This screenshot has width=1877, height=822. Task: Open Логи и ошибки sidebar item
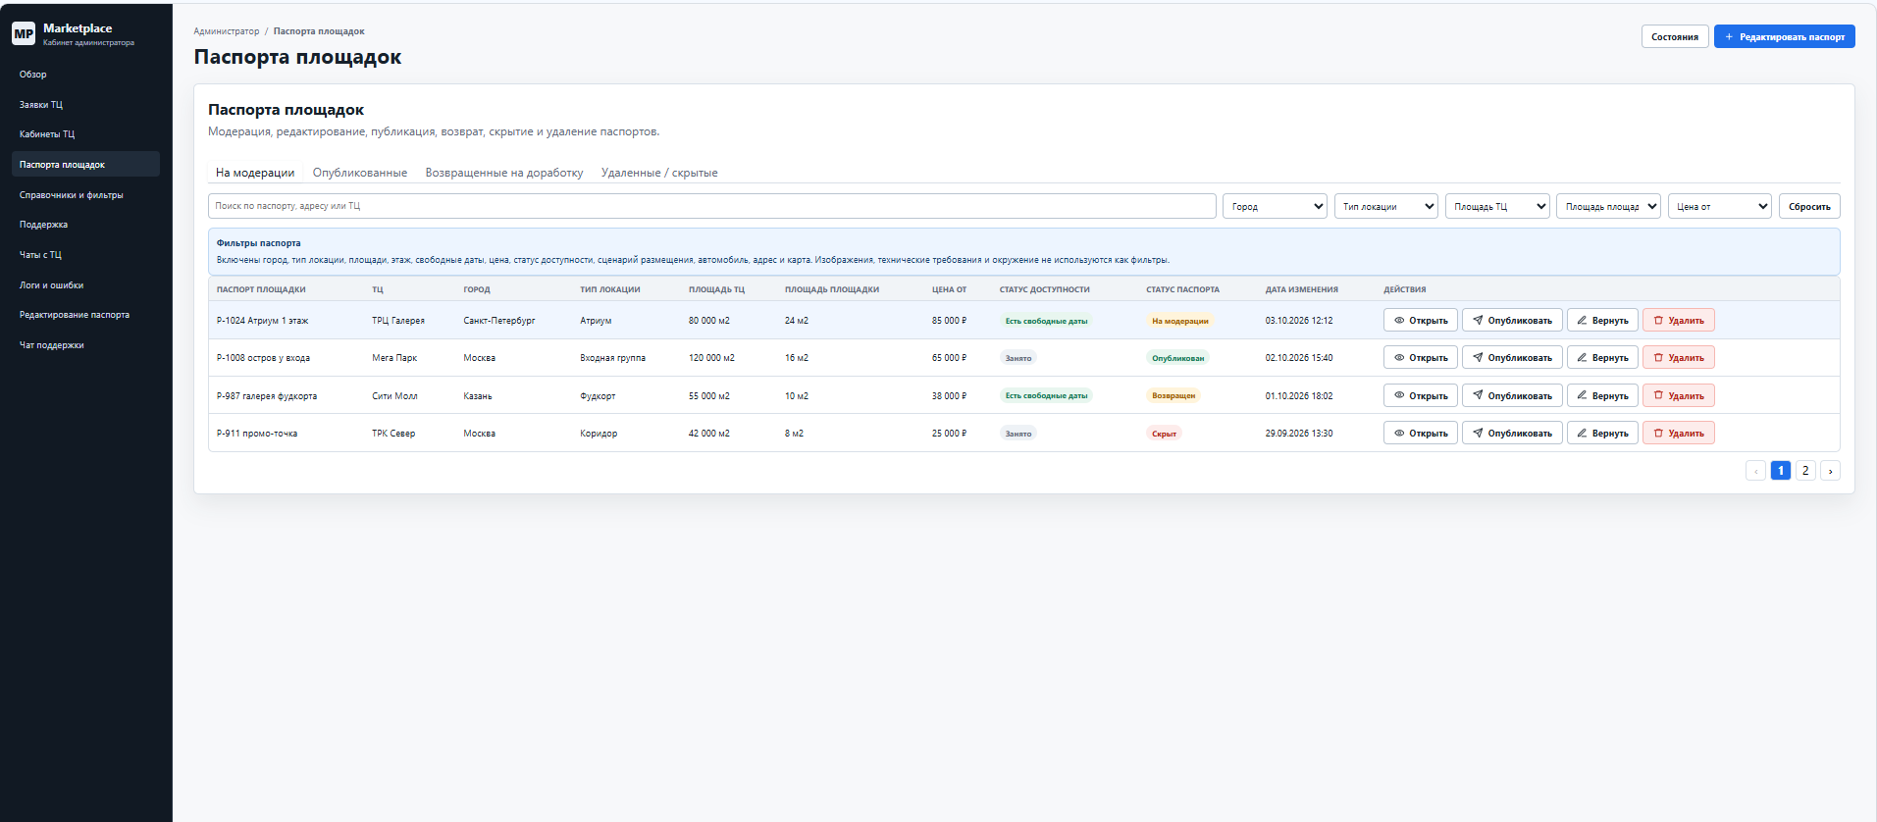click(85, 284)
